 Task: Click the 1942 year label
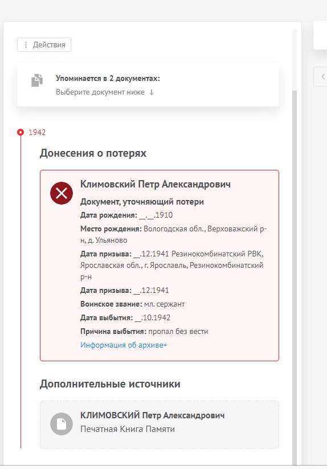37,132
